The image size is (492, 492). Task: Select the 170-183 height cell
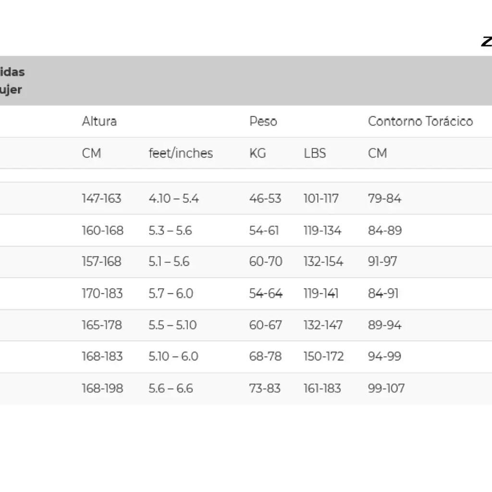(102, 294)
